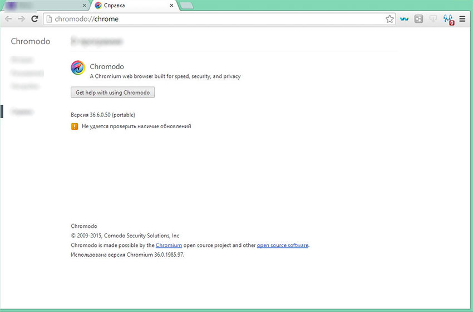This screenshot has width=473, height=312.
Task: Follow the open source software link
Action: [x=282, y=245]
